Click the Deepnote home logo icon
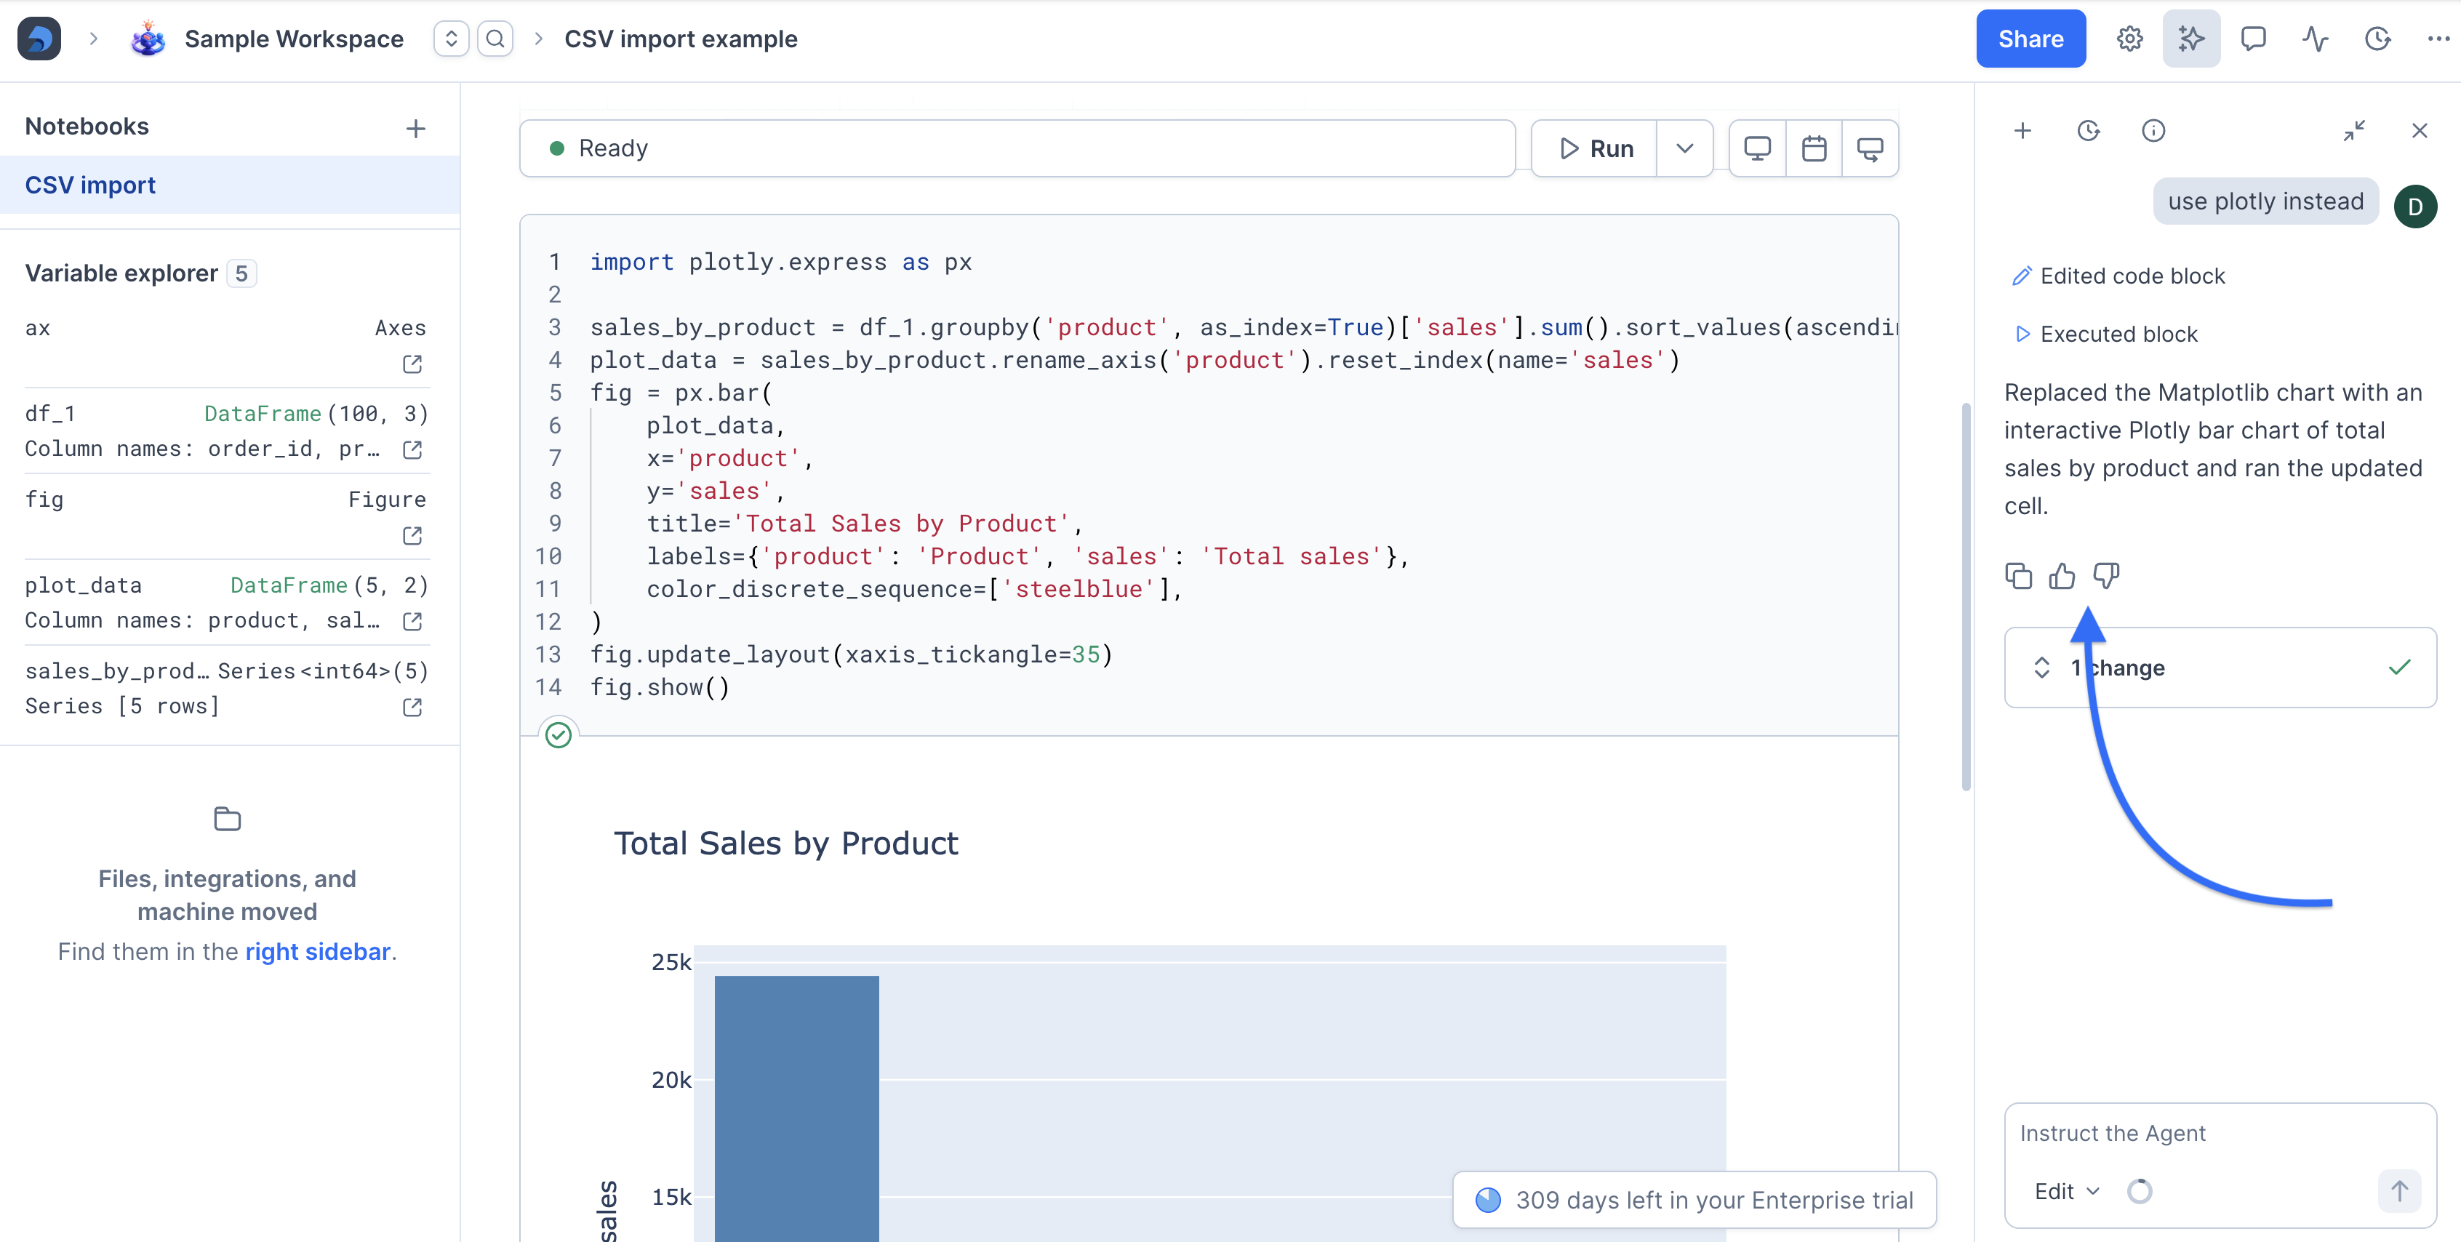Viewport: 2461px width, 1242px height. [x=39, y=39]
